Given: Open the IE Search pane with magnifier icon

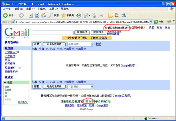Looking at the screenshot, I should (x=54, y=15).
